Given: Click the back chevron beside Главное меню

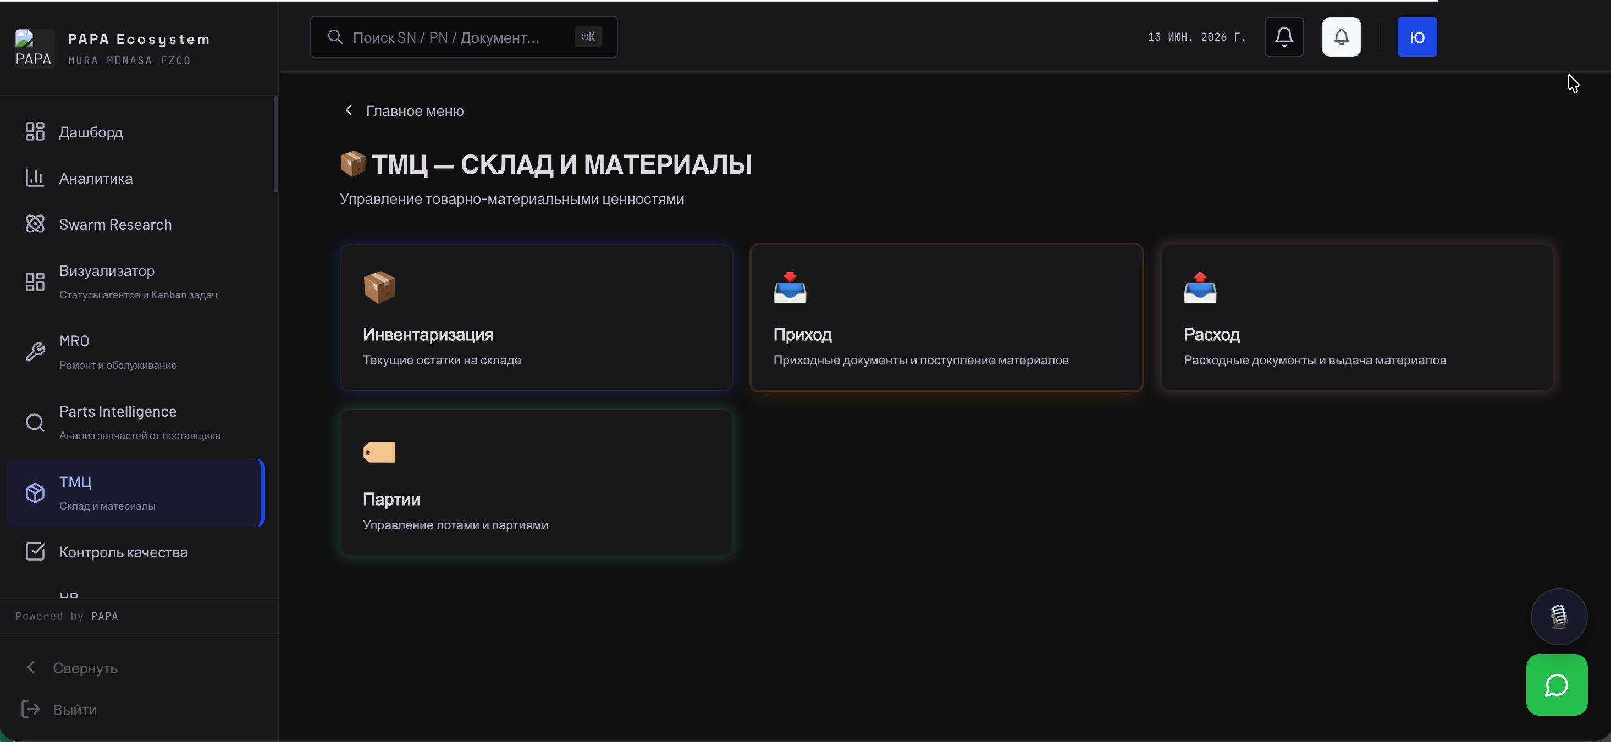Looking at the screenshot, I should pos(349,110).
